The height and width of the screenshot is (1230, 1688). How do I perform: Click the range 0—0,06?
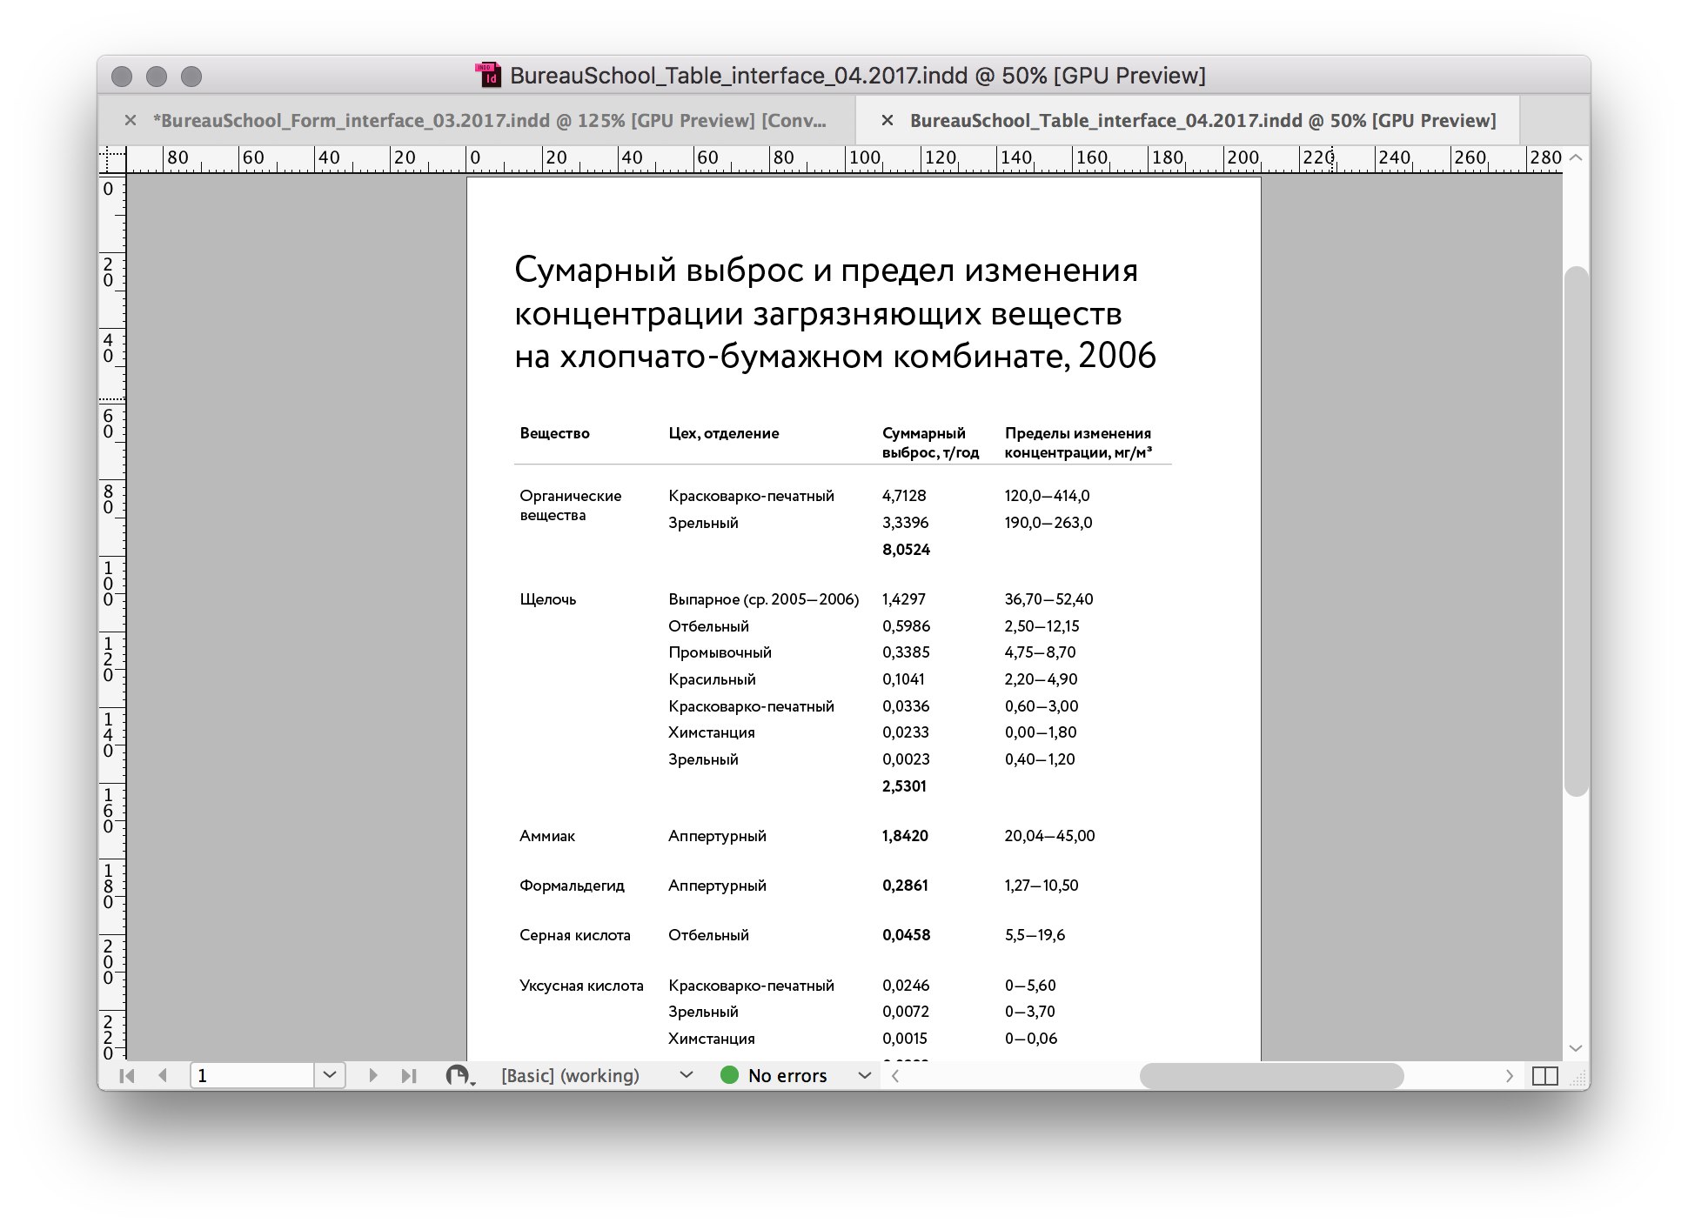click(1031, 1039)
